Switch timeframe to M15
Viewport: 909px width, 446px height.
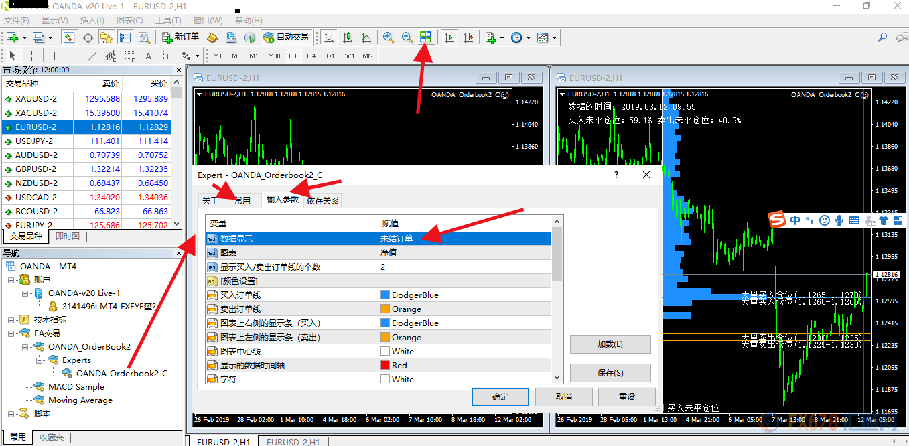[255, 56]
